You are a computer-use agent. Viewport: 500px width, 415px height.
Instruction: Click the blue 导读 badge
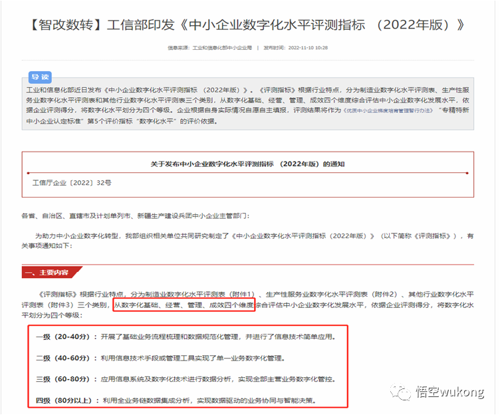pyautogui.click(x=40, y=77)
